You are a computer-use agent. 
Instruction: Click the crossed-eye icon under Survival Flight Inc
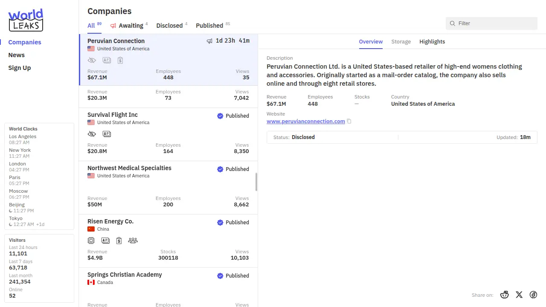pos(92,134)
